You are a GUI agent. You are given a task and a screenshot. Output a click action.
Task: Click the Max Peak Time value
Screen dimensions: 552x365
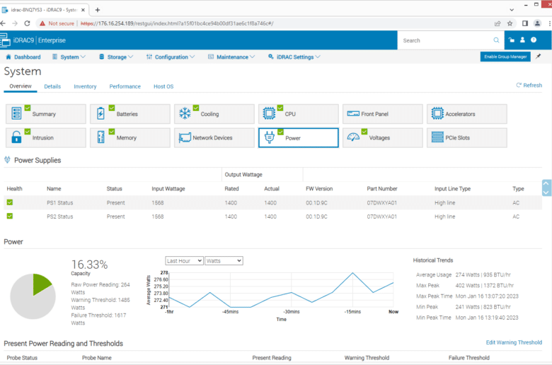[487, 296]
